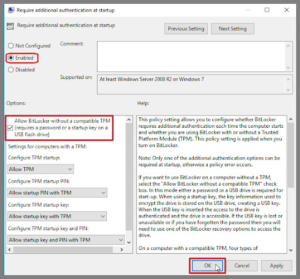Maximize the dialog window
The height and width of the screenshot is (279, 300).
(267, 10)
